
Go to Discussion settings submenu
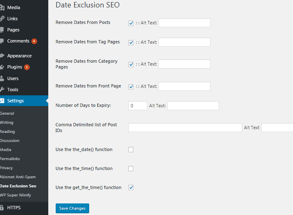click(9, 140)
